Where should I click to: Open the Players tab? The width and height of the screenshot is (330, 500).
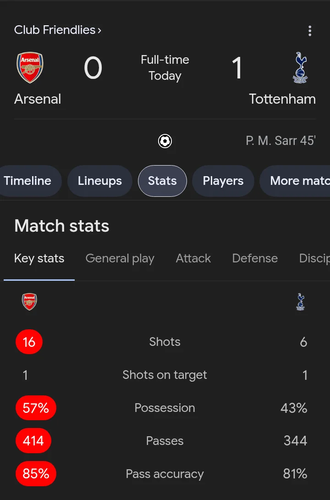pos(223,181)
